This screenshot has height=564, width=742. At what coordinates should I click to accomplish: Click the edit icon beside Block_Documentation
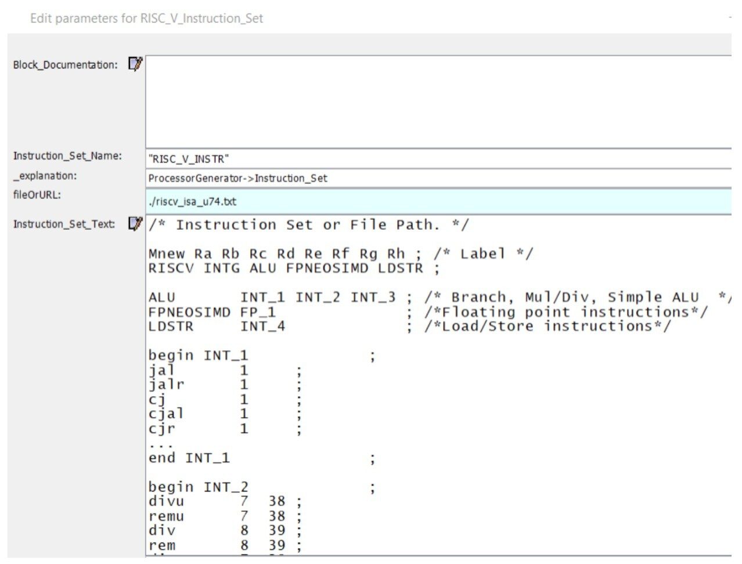point(135,64)
